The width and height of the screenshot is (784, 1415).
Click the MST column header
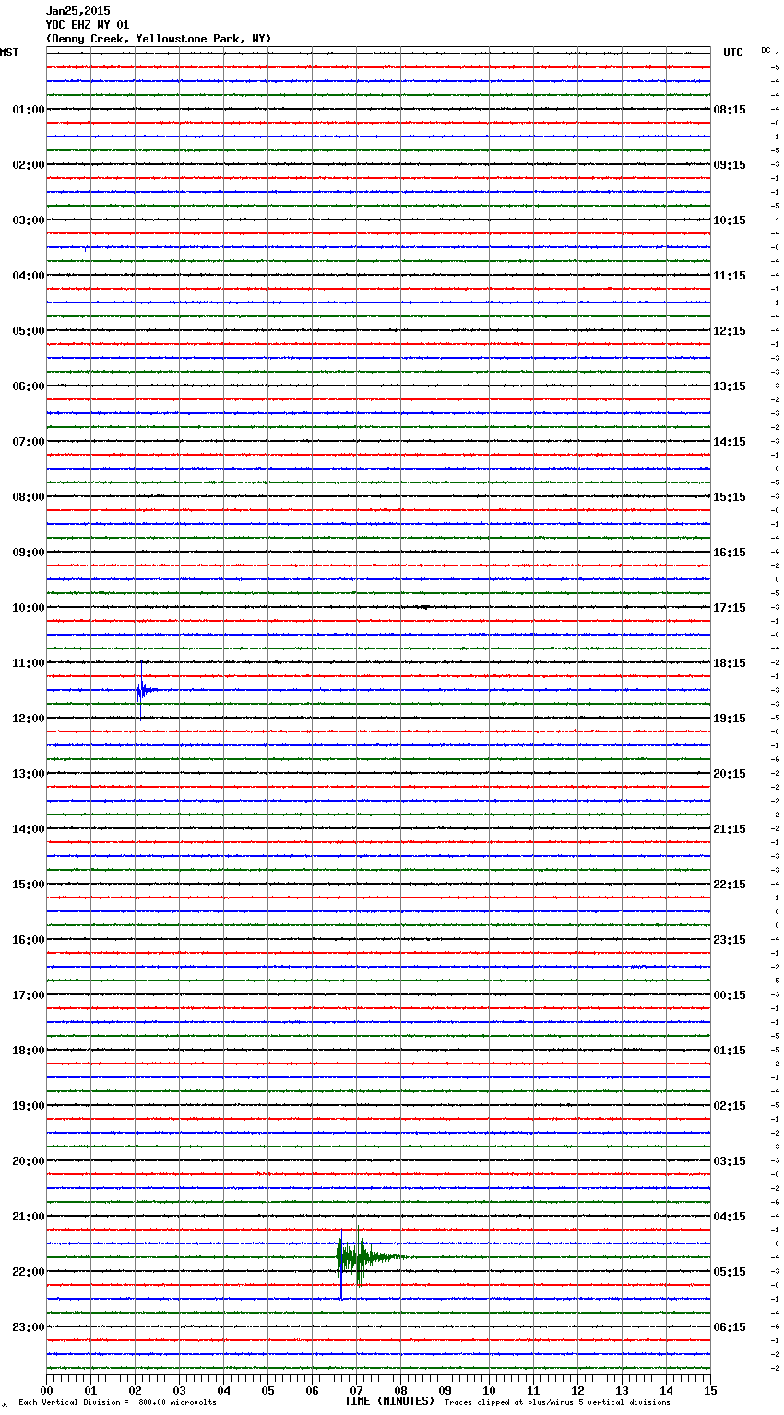[x=9, y=53]
